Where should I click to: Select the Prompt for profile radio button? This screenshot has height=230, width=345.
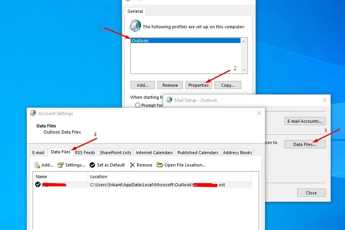[x=138, y=105]
